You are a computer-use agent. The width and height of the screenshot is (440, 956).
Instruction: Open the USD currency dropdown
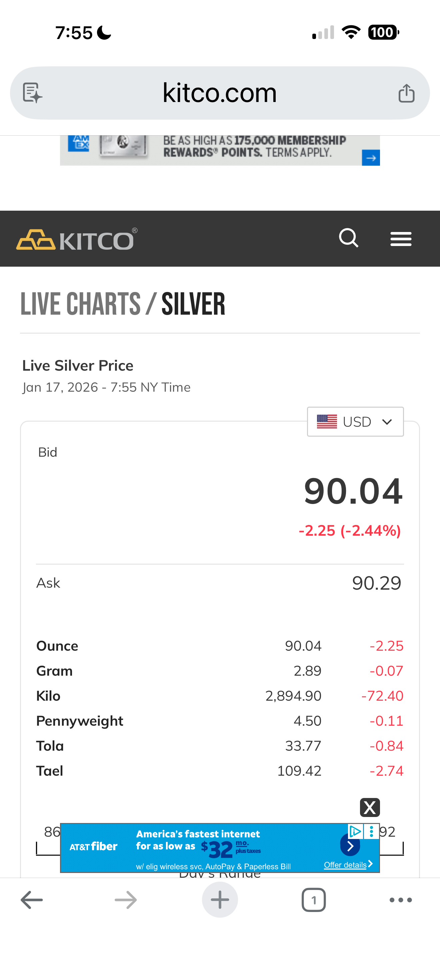(x=355, y=422)
